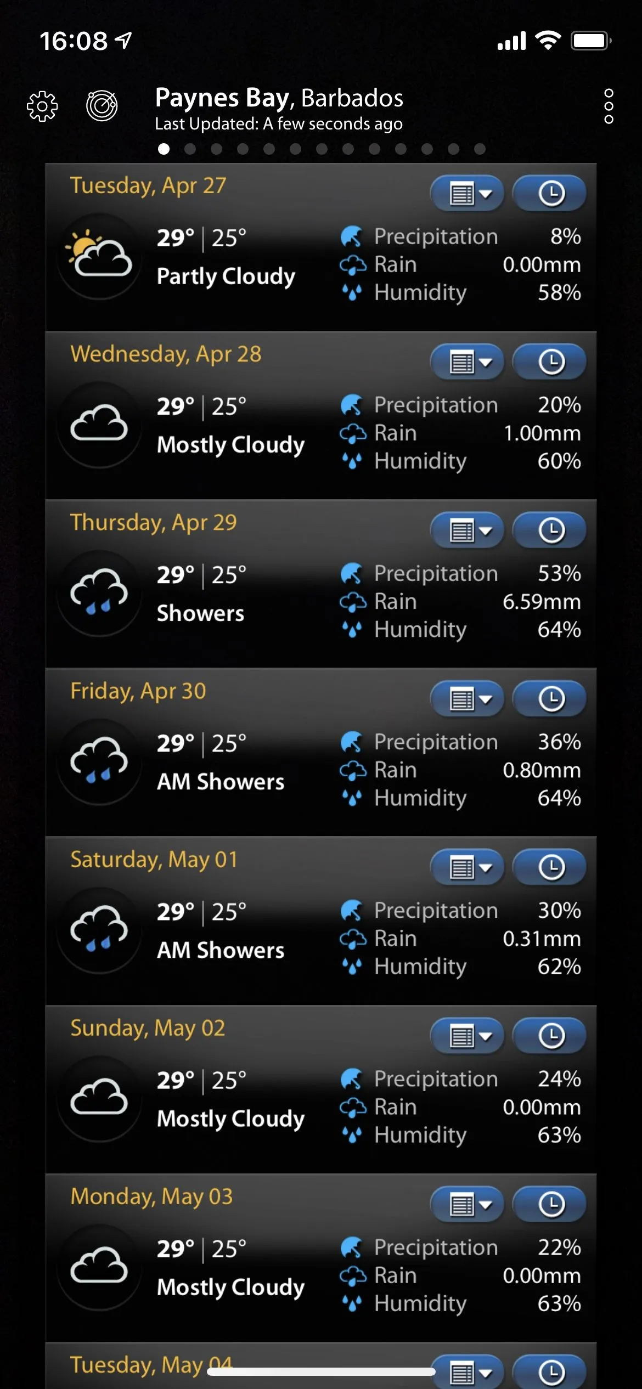Tap the Paynes Bay, Barbados location title
The width and height of the screenshot is (642, 1389).
click(x=279, y=98)
